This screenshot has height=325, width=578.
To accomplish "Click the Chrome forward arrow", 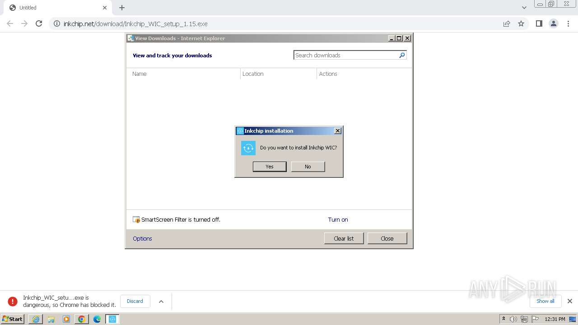I will 24,23.
